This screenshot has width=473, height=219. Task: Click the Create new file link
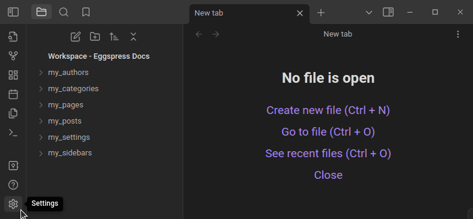point(328,110)
